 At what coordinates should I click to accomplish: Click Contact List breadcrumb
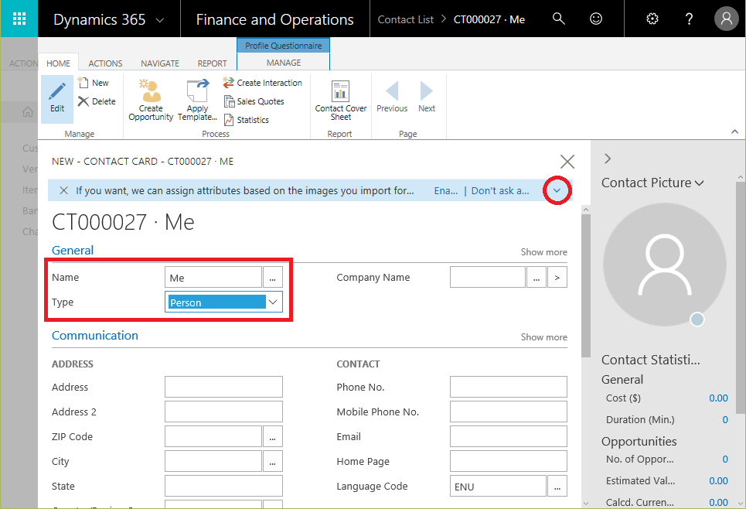(405, 19)
